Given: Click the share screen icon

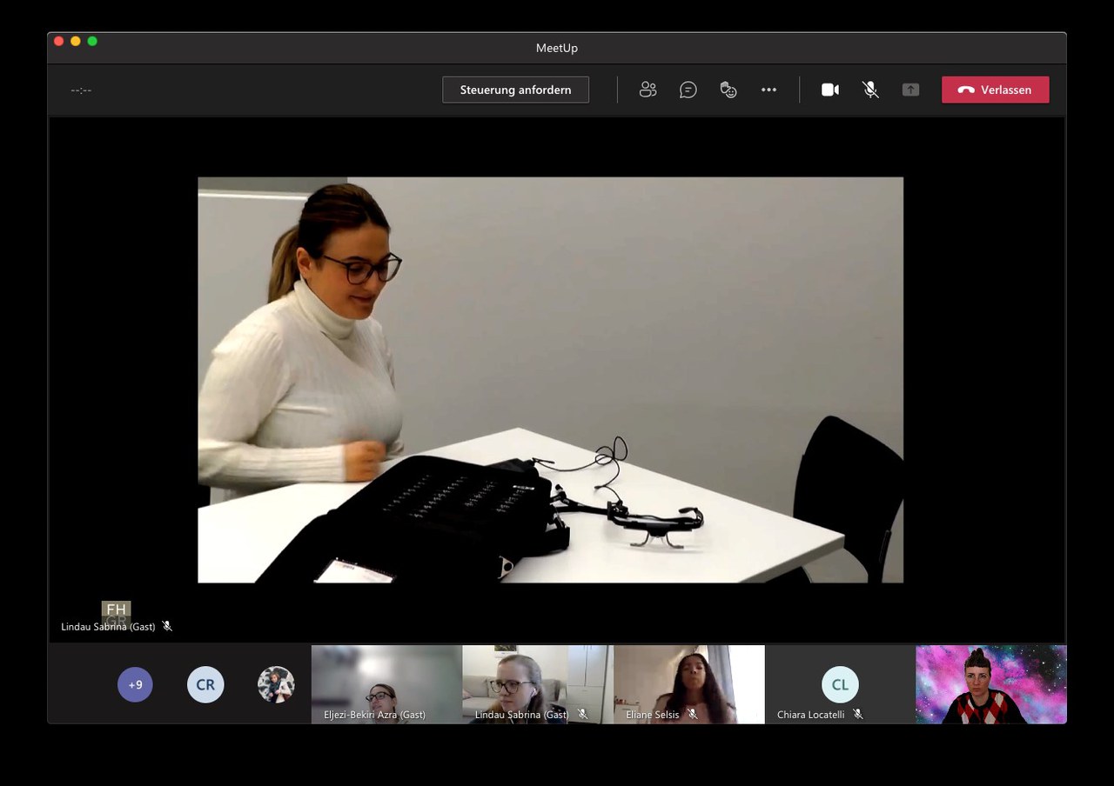Looking at the screenshot, I should (x=910, y=90).
